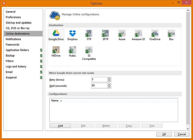Click the Test configuration button
193x140 pixels.
152,126
